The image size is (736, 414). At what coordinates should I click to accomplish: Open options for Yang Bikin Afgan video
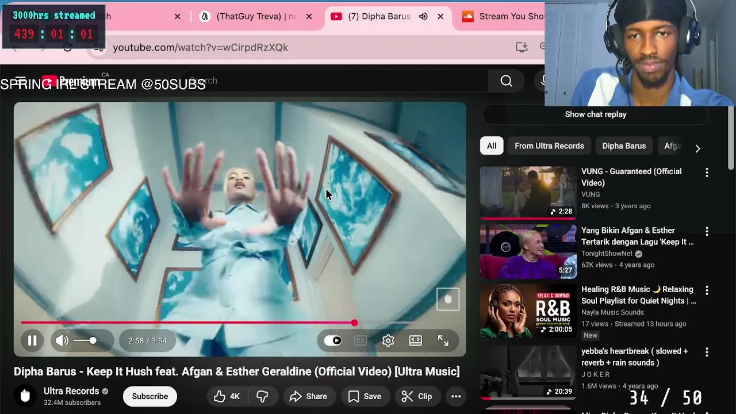coord(707,232)
